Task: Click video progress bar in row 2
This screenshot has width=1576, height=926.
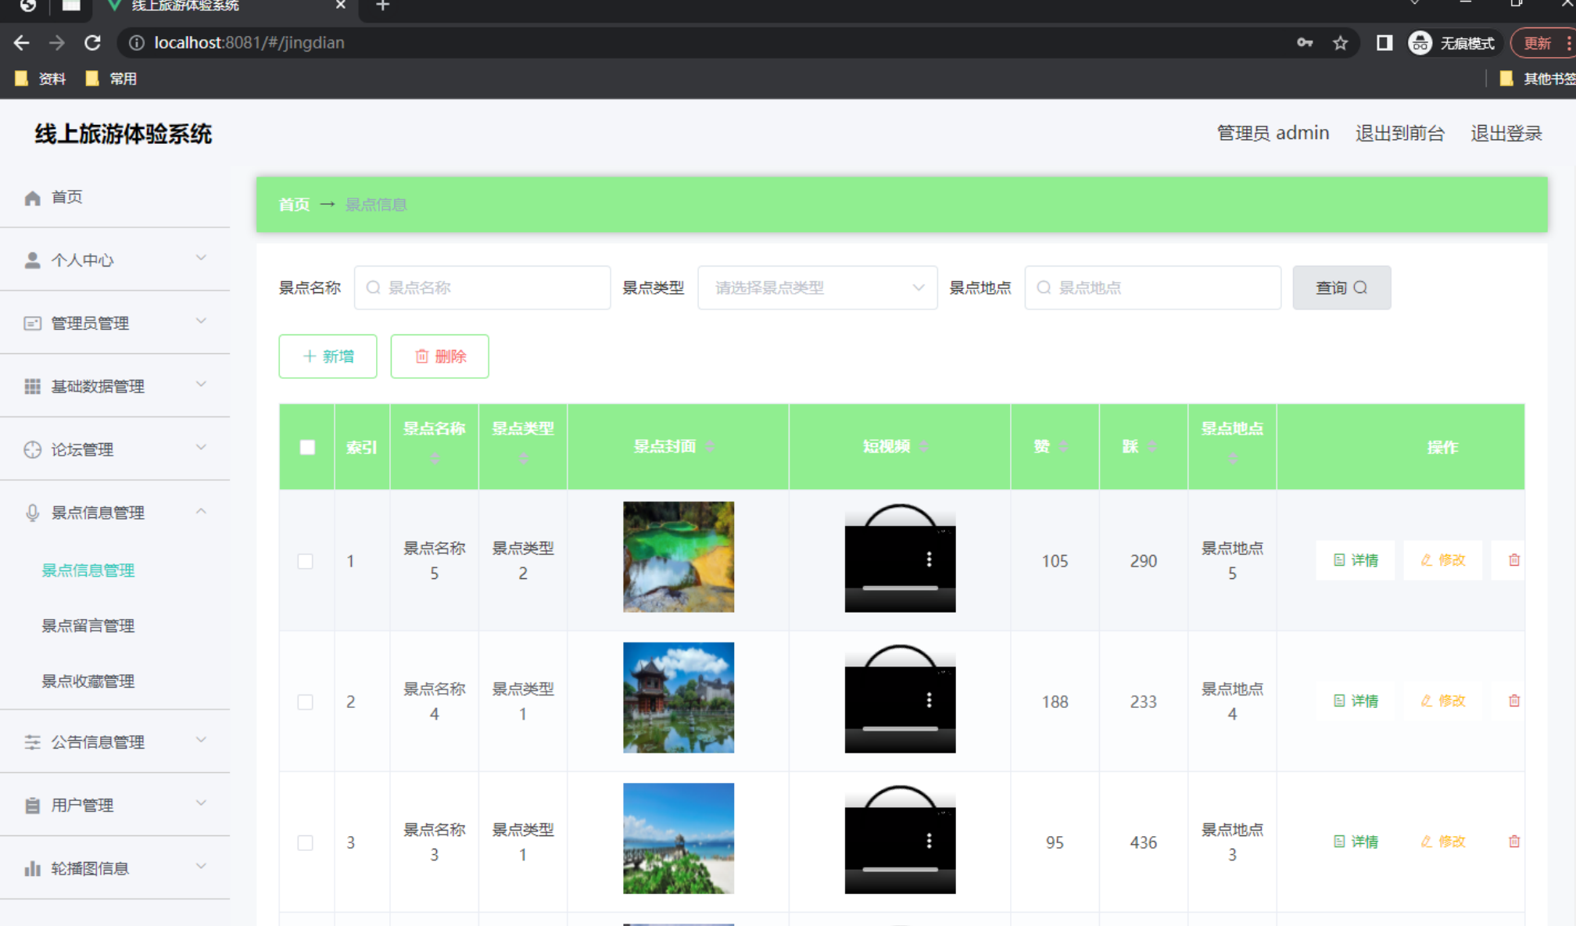Action: [900, 728]
